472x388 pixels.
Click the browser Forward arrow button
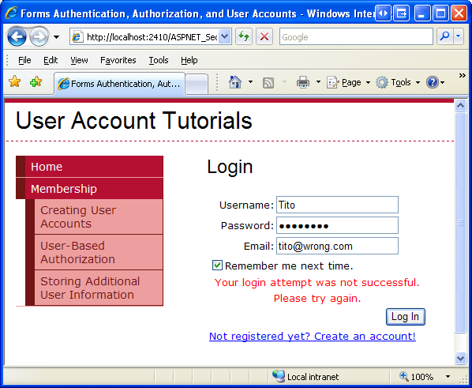point(39,37)
